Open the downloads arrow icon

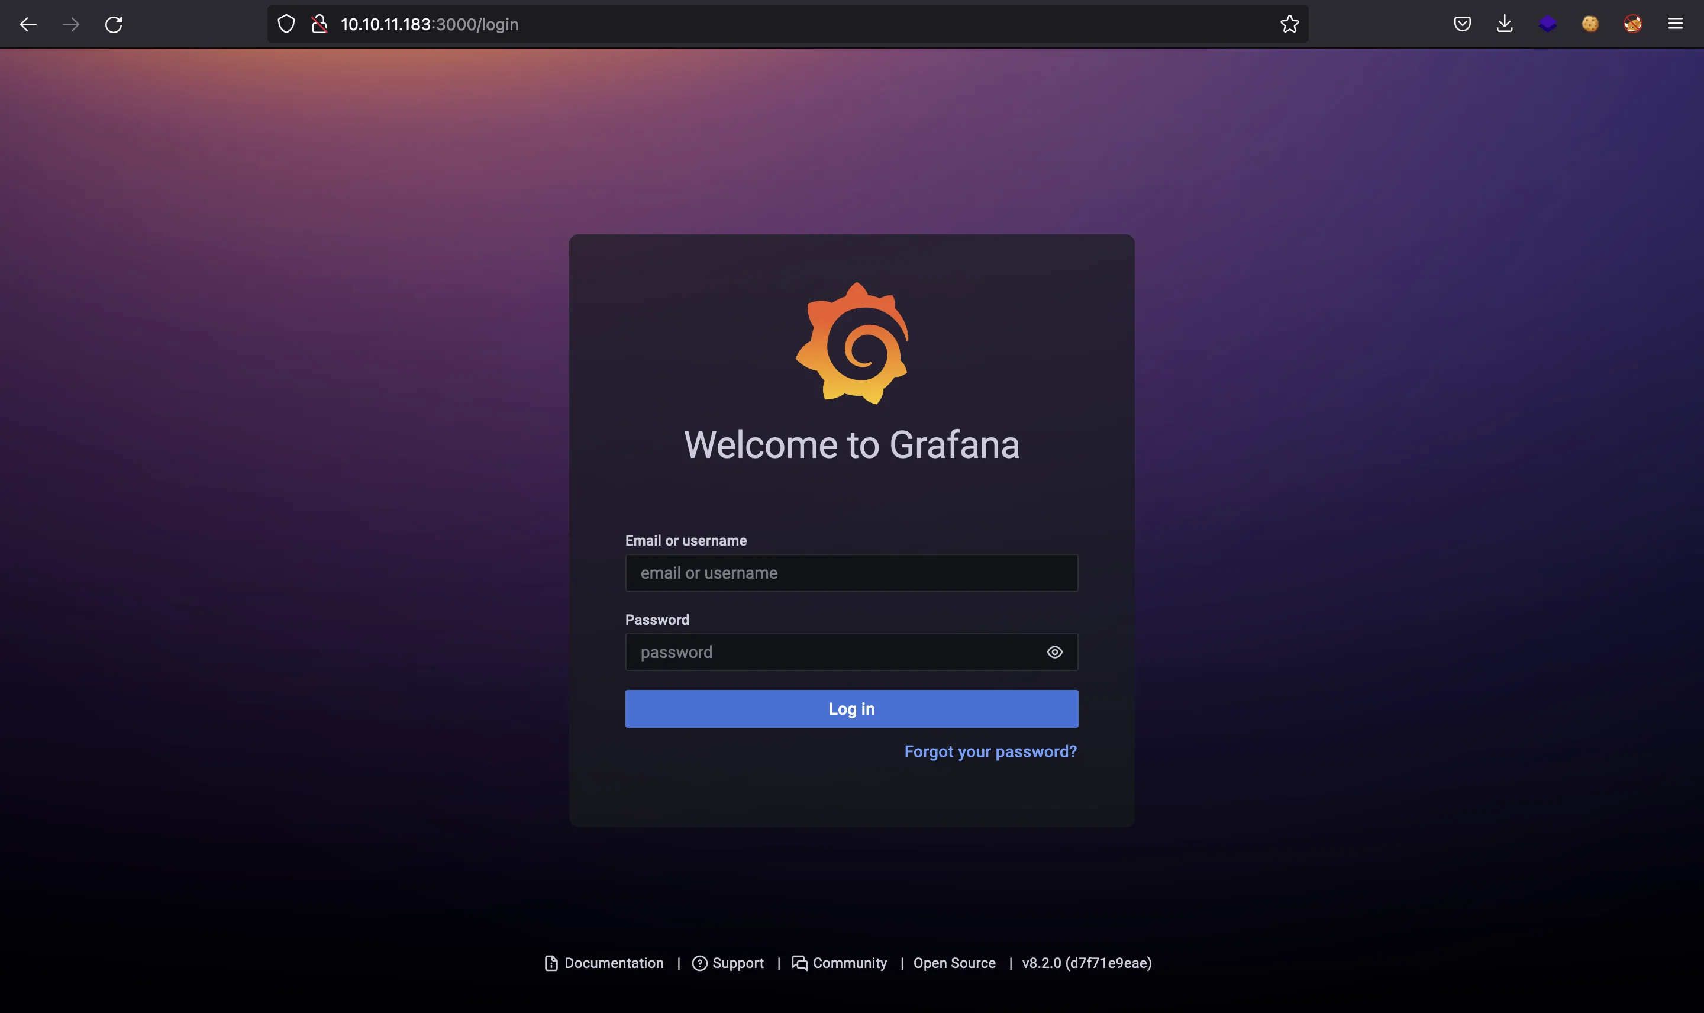click(1505, 24)
